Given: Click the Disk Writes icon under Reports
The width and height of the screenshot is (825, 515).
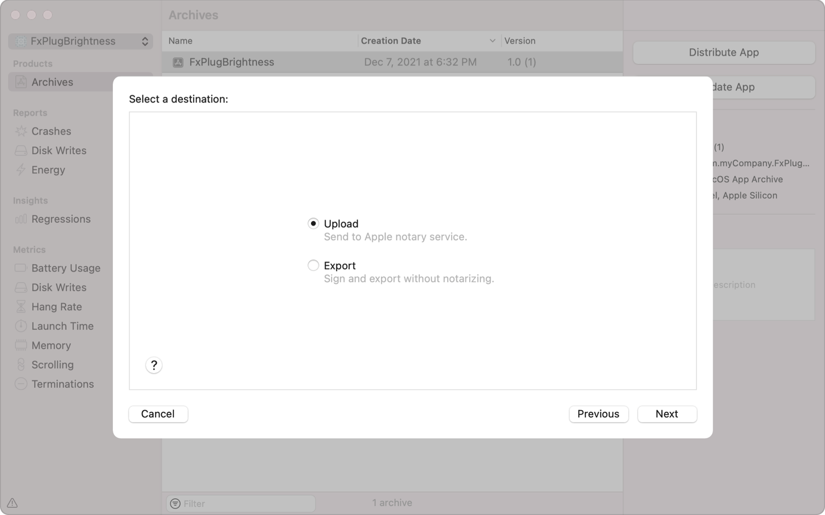Looking at the screenshot, I should coord(21,150).
